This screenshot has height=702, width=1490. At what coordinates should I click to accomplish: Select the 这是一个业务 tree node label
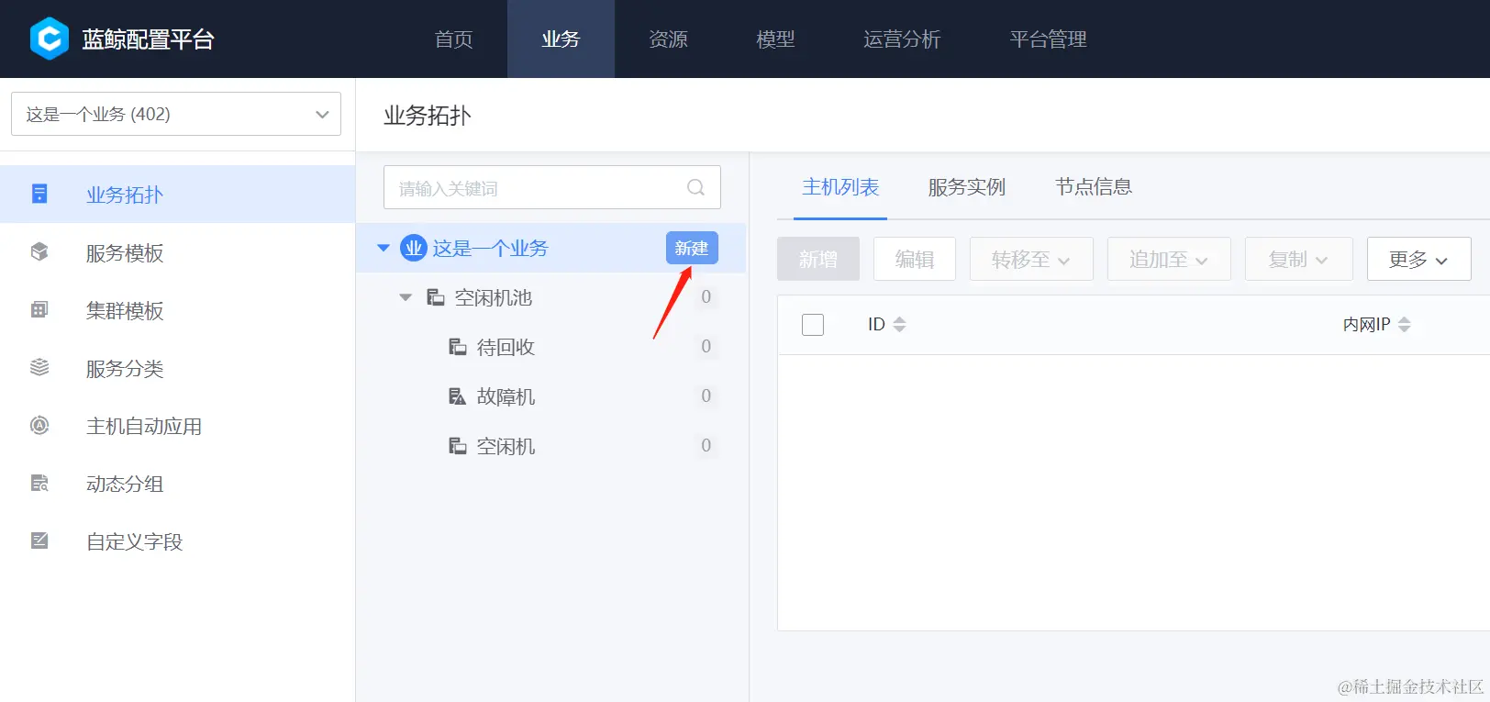coord(490,248)
